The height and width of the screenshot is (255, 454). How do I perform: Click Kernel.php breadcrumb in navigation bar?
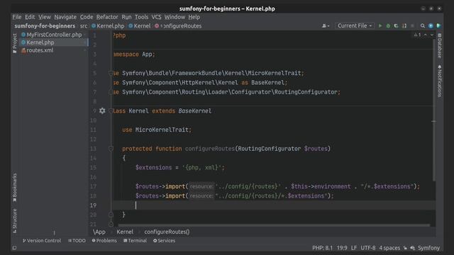(x=108, y=26)
